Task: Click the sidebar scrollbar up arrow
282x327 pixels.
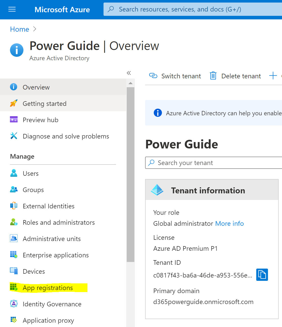Action: (x=131, y=83)
